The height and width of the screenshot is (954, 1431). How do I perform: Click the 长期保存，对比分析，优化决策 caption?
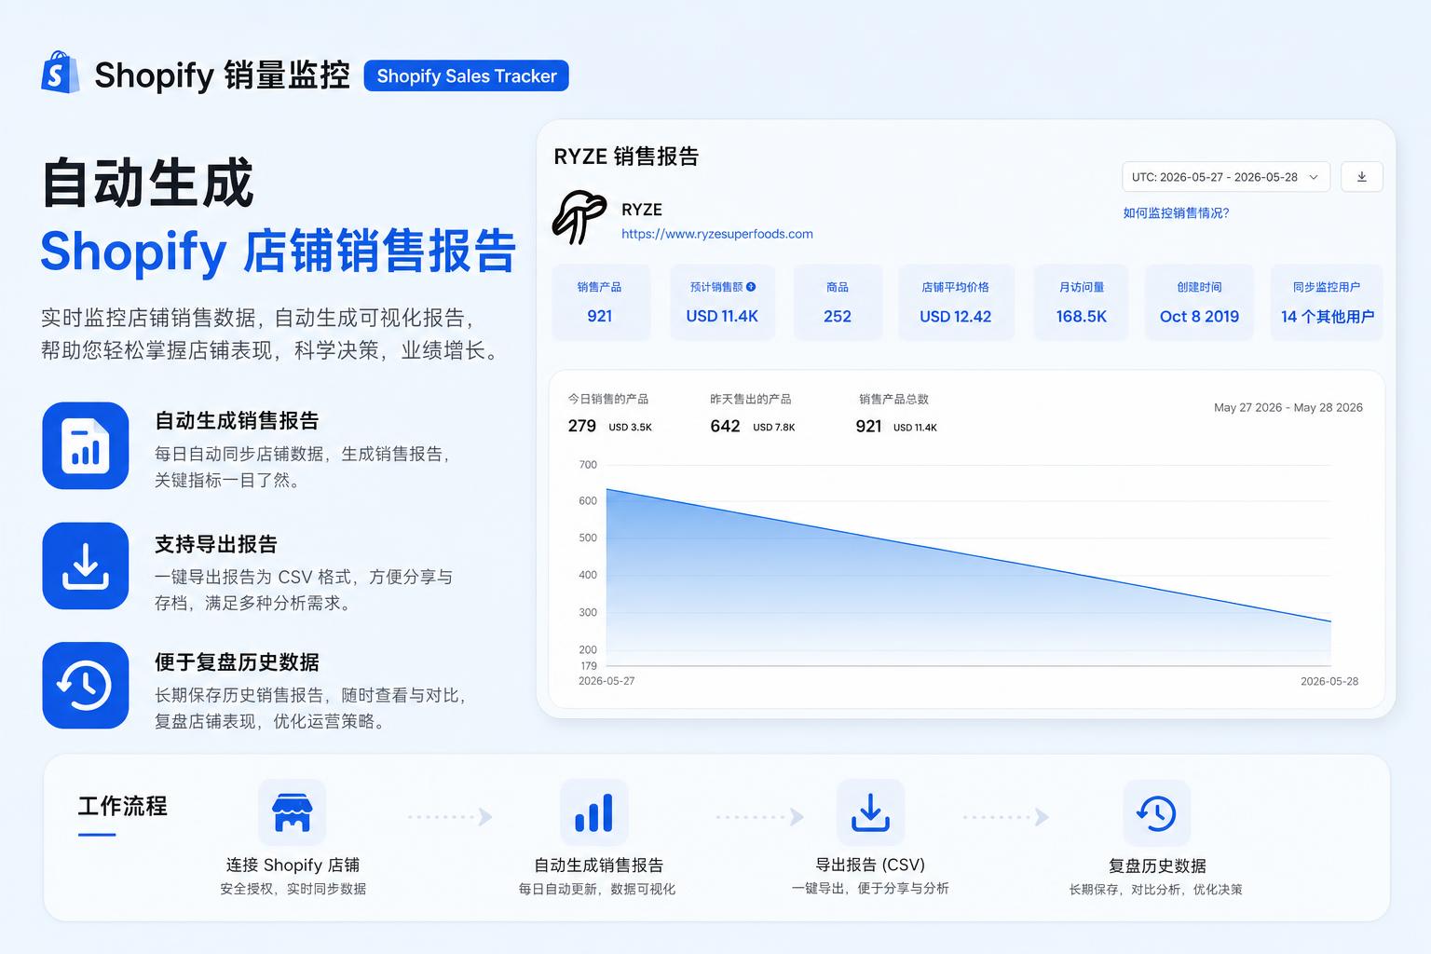[1156, 890]
